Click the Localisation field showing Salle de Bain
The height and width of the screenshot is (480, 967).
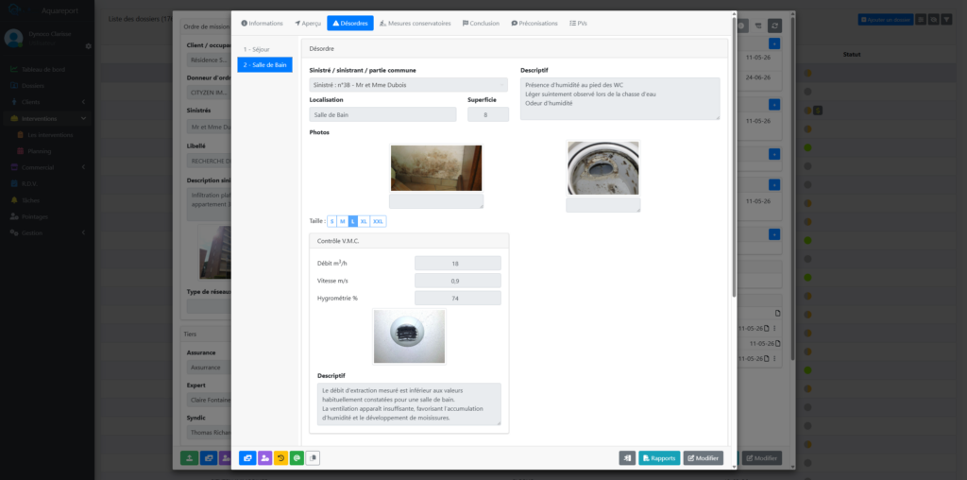pos(383,114)
